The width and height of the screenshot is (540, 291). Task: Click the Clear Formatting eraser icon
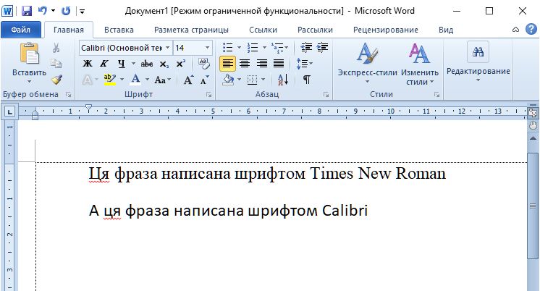(204, 64)
